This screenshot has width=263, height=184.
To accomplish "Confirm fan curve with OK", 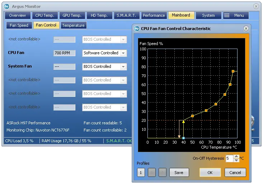I will click(210, 173).
